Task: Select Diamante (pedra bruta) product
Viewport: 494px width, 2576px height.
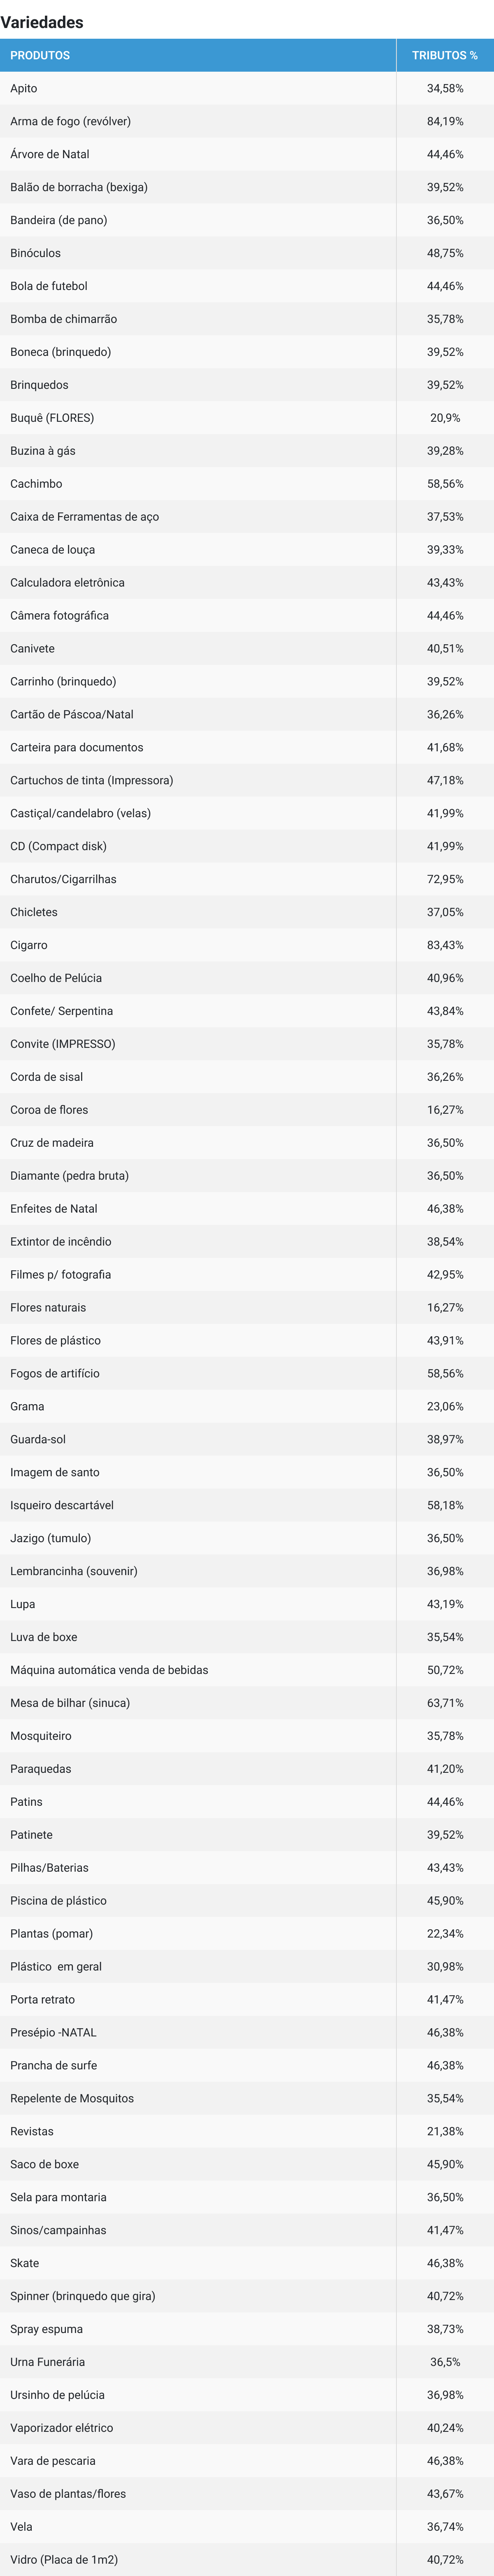Action: point(69,1176)
